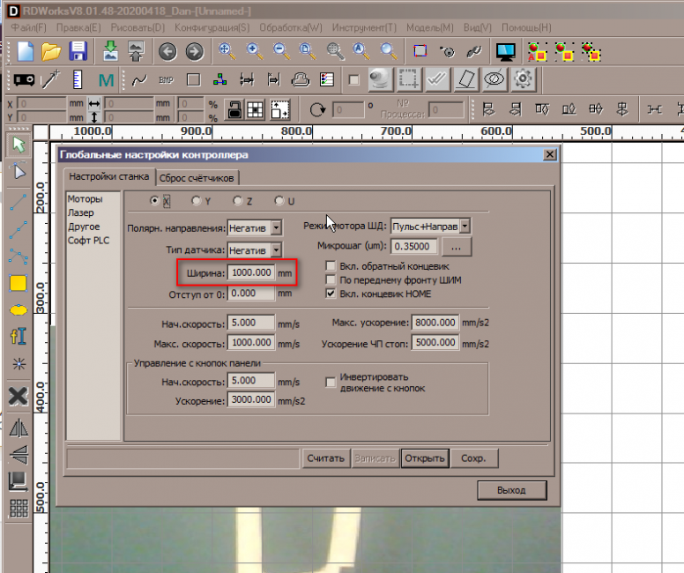
Task: Select the Y axis radio button
Action: click(196, 201)
